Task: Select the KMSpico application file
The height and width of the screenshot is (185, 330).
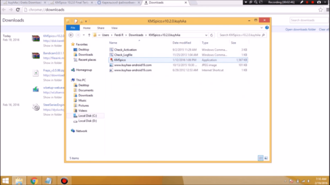Action: (x=178, y=60)
